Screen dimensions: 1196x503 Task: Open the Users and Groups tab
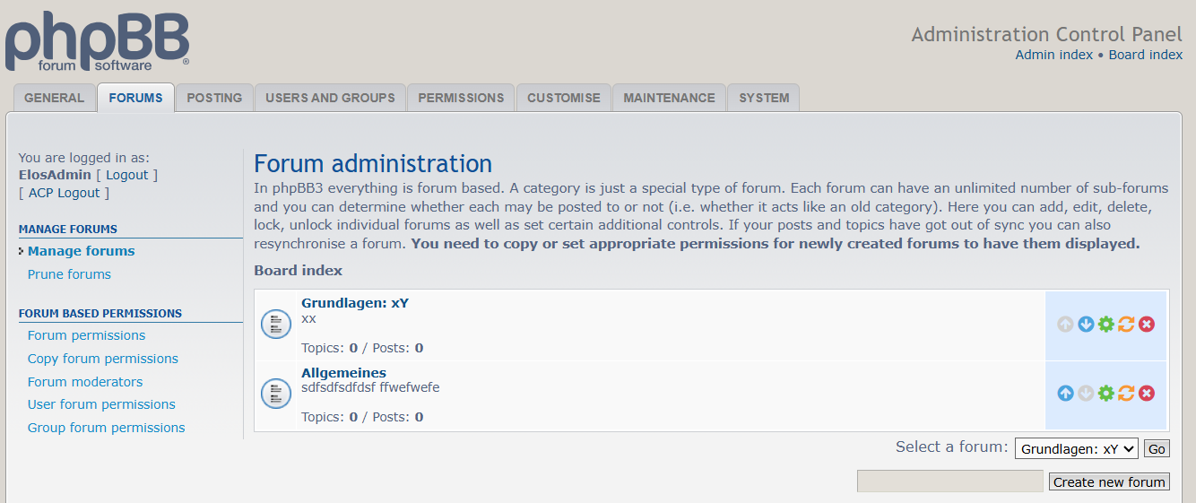330,98
